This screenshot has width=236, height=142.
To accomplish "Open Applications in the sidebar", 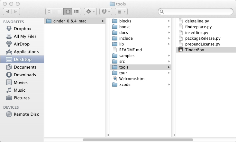I will [x=22, y=52].
